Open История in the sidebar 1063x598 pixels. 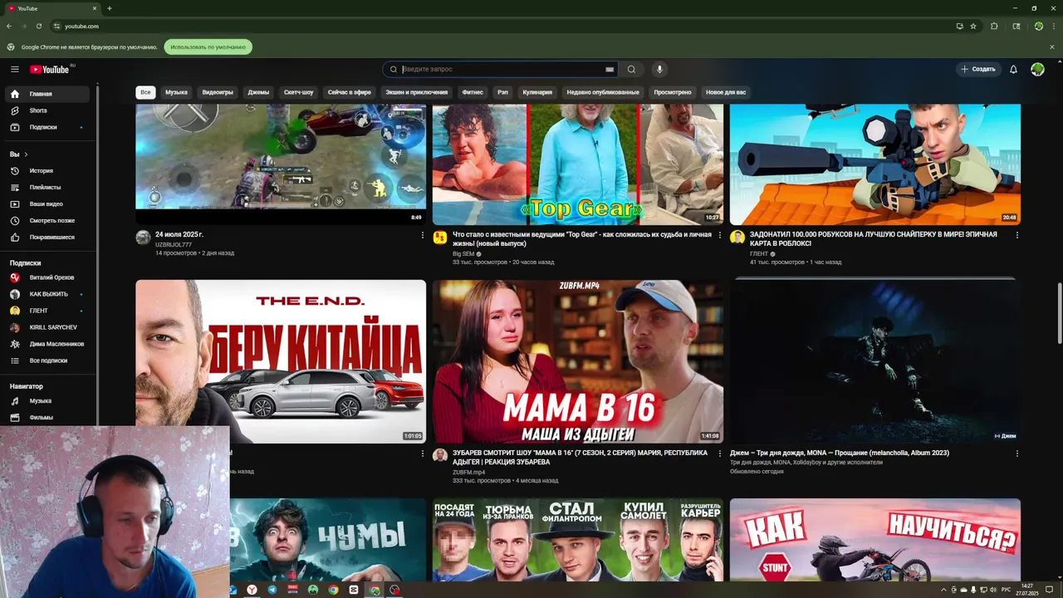49,170
